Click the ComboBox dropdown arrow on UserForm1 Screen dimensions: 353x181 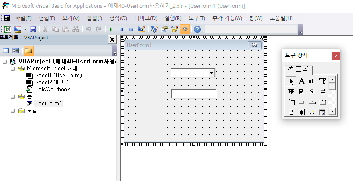point(211,73)
